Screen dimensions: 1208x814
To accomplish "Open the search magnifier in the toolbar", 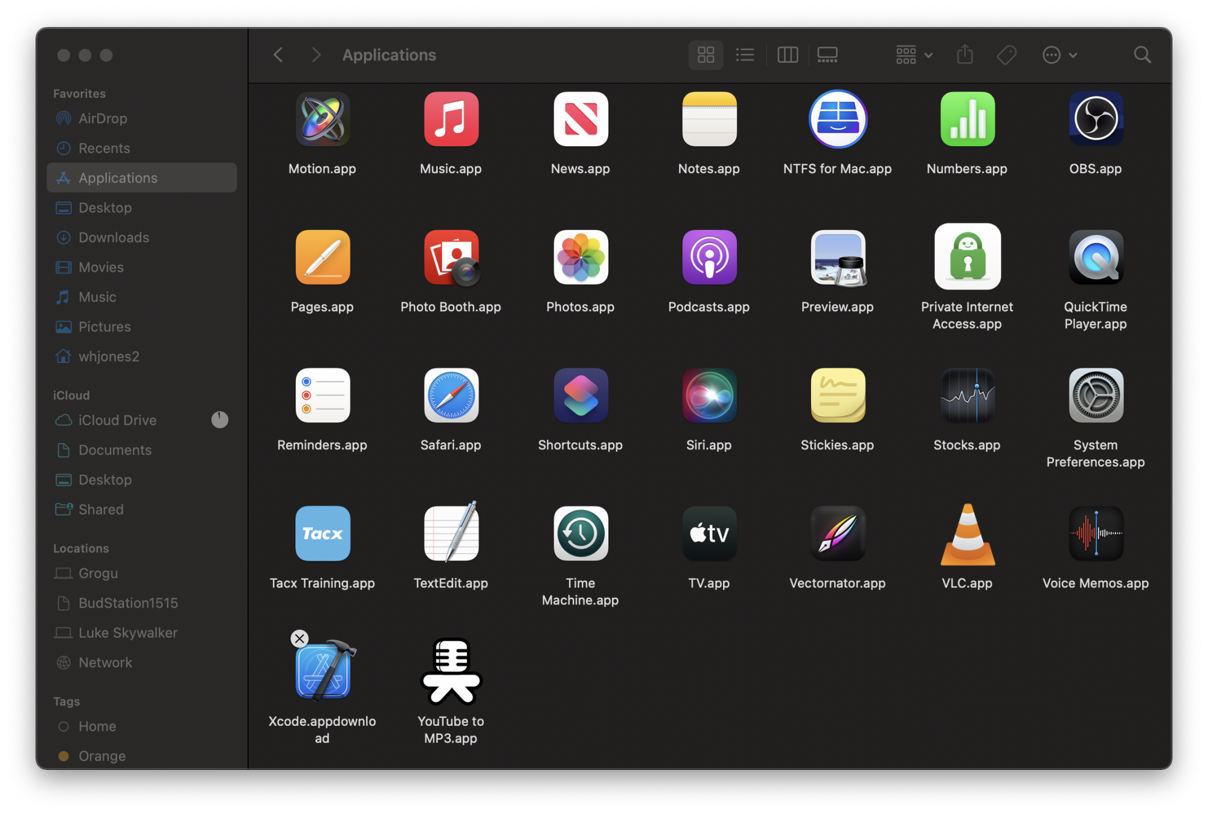I will tap(1142, 55).
